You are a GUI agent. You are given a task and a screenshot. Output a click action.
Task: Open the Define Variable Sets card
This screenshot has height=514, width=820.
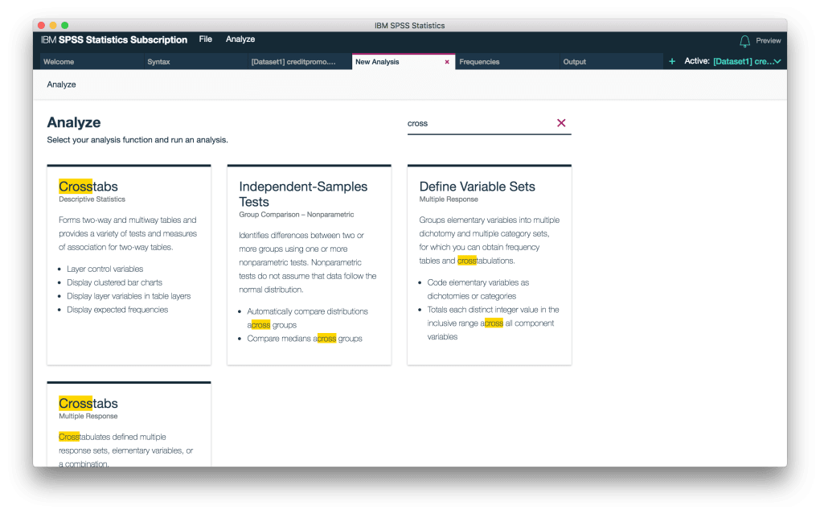click(490, 265)
